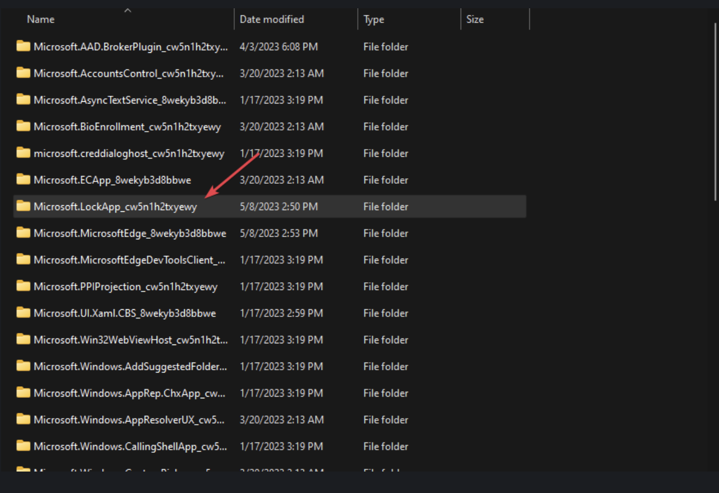Select the Microsoft.LockApp folder icon
Image resolution: width=719 pixels, height=493 pixels.
pos(23,206)
